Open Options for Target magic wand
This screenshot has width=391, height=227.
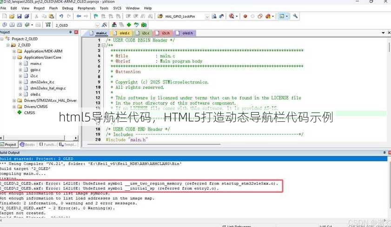105,25
